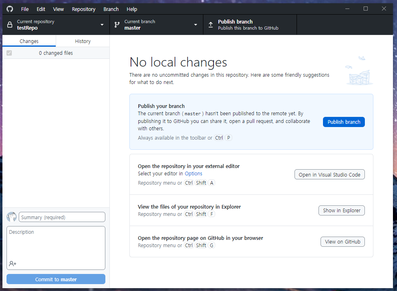Screen dimensions: 397x291
Task: Toggle the all changed files checkbox
Action: [x=9, y=53]
